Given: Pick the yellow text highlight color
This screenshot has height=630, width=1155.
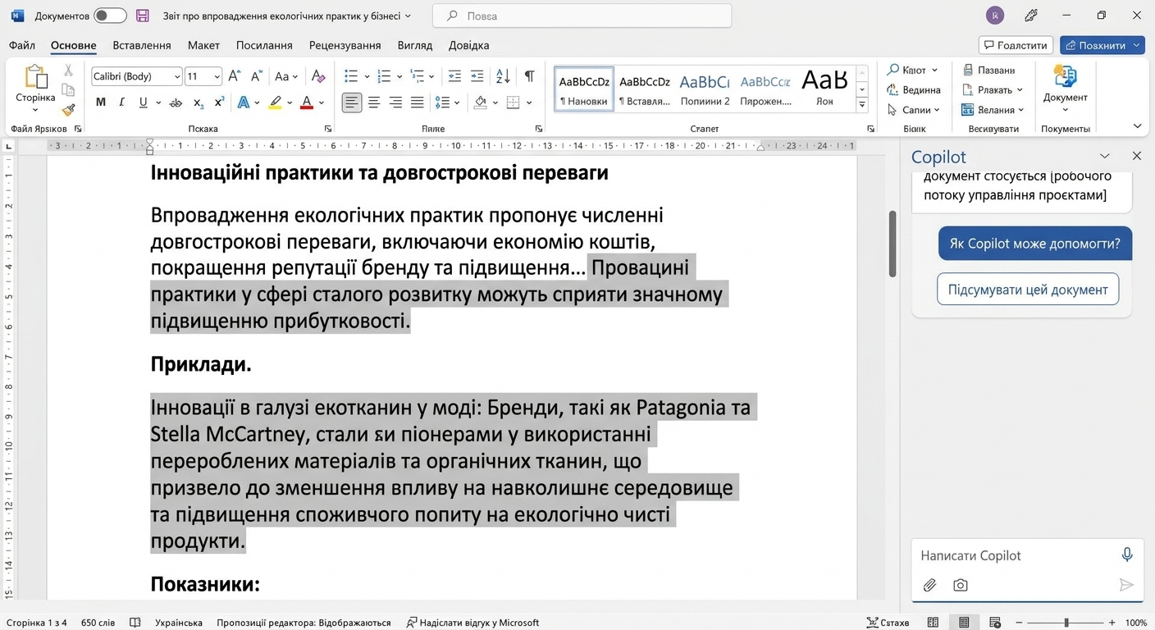Looking at the screenshot, I should tap(275, 103).
